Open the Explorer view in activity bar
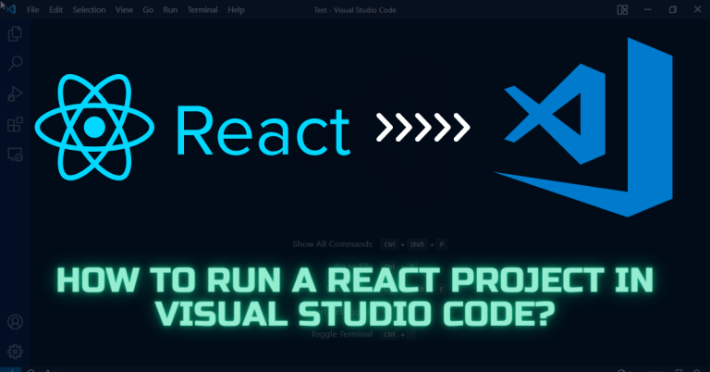Screen dimensions: 710x372 click(x=15, y=34)
